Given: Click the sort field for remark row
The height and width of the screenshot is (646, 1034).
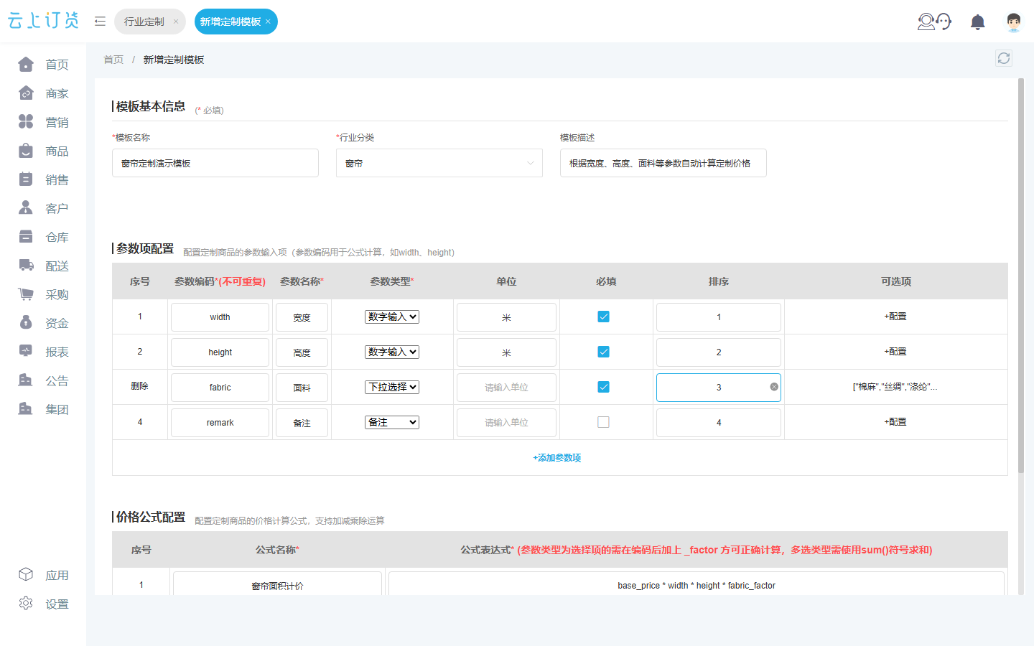Looking at the screenshot, I should [x=719, y=423].
